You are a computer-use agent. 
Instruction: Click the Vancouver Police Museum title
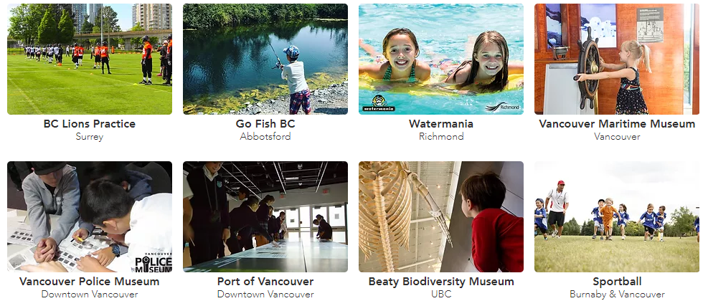90,282
